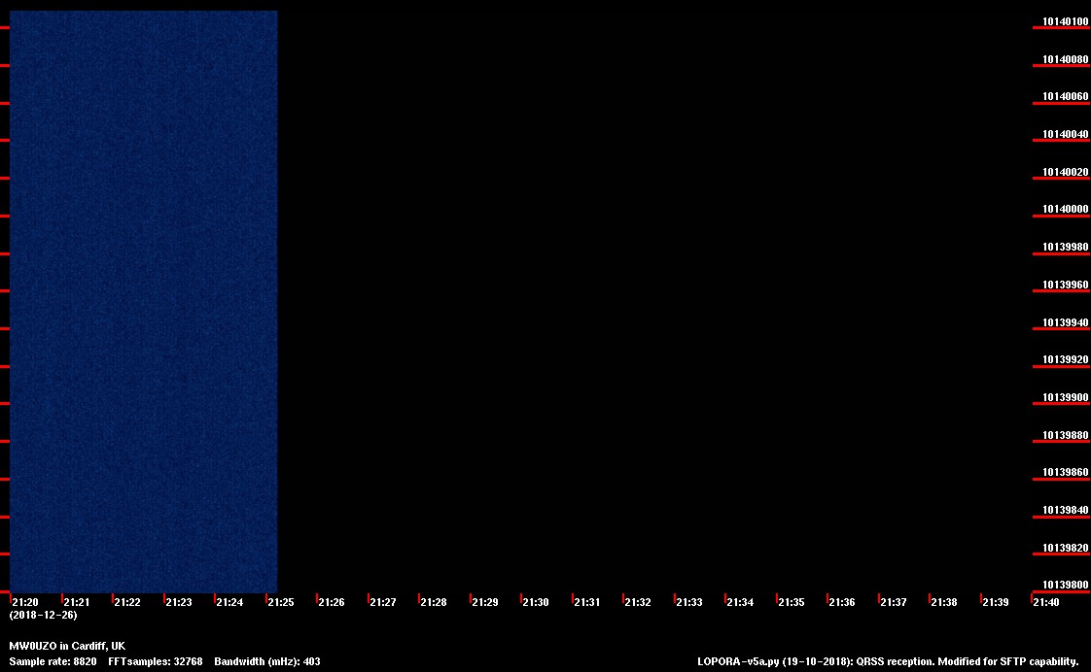Image resolution: width=1091 pixels, height=672 pixels.
Task: Click the MW0UZO in Cardiff, UK text
Action: [67, 646]
